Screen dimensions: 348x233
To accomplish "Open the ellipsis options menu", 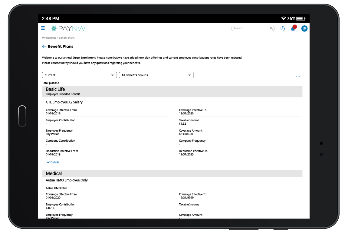I will tap(298, 76).
